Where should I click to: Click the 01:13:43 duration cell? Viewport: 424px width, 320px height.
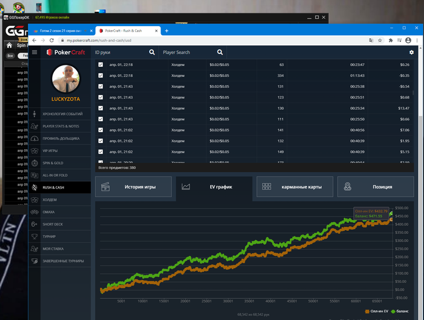coord(357,76)
